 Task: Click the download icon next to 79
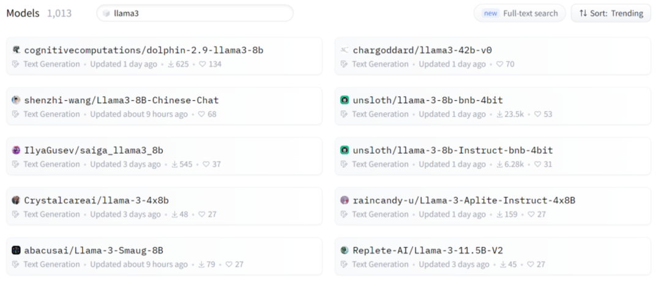point(201,264)
